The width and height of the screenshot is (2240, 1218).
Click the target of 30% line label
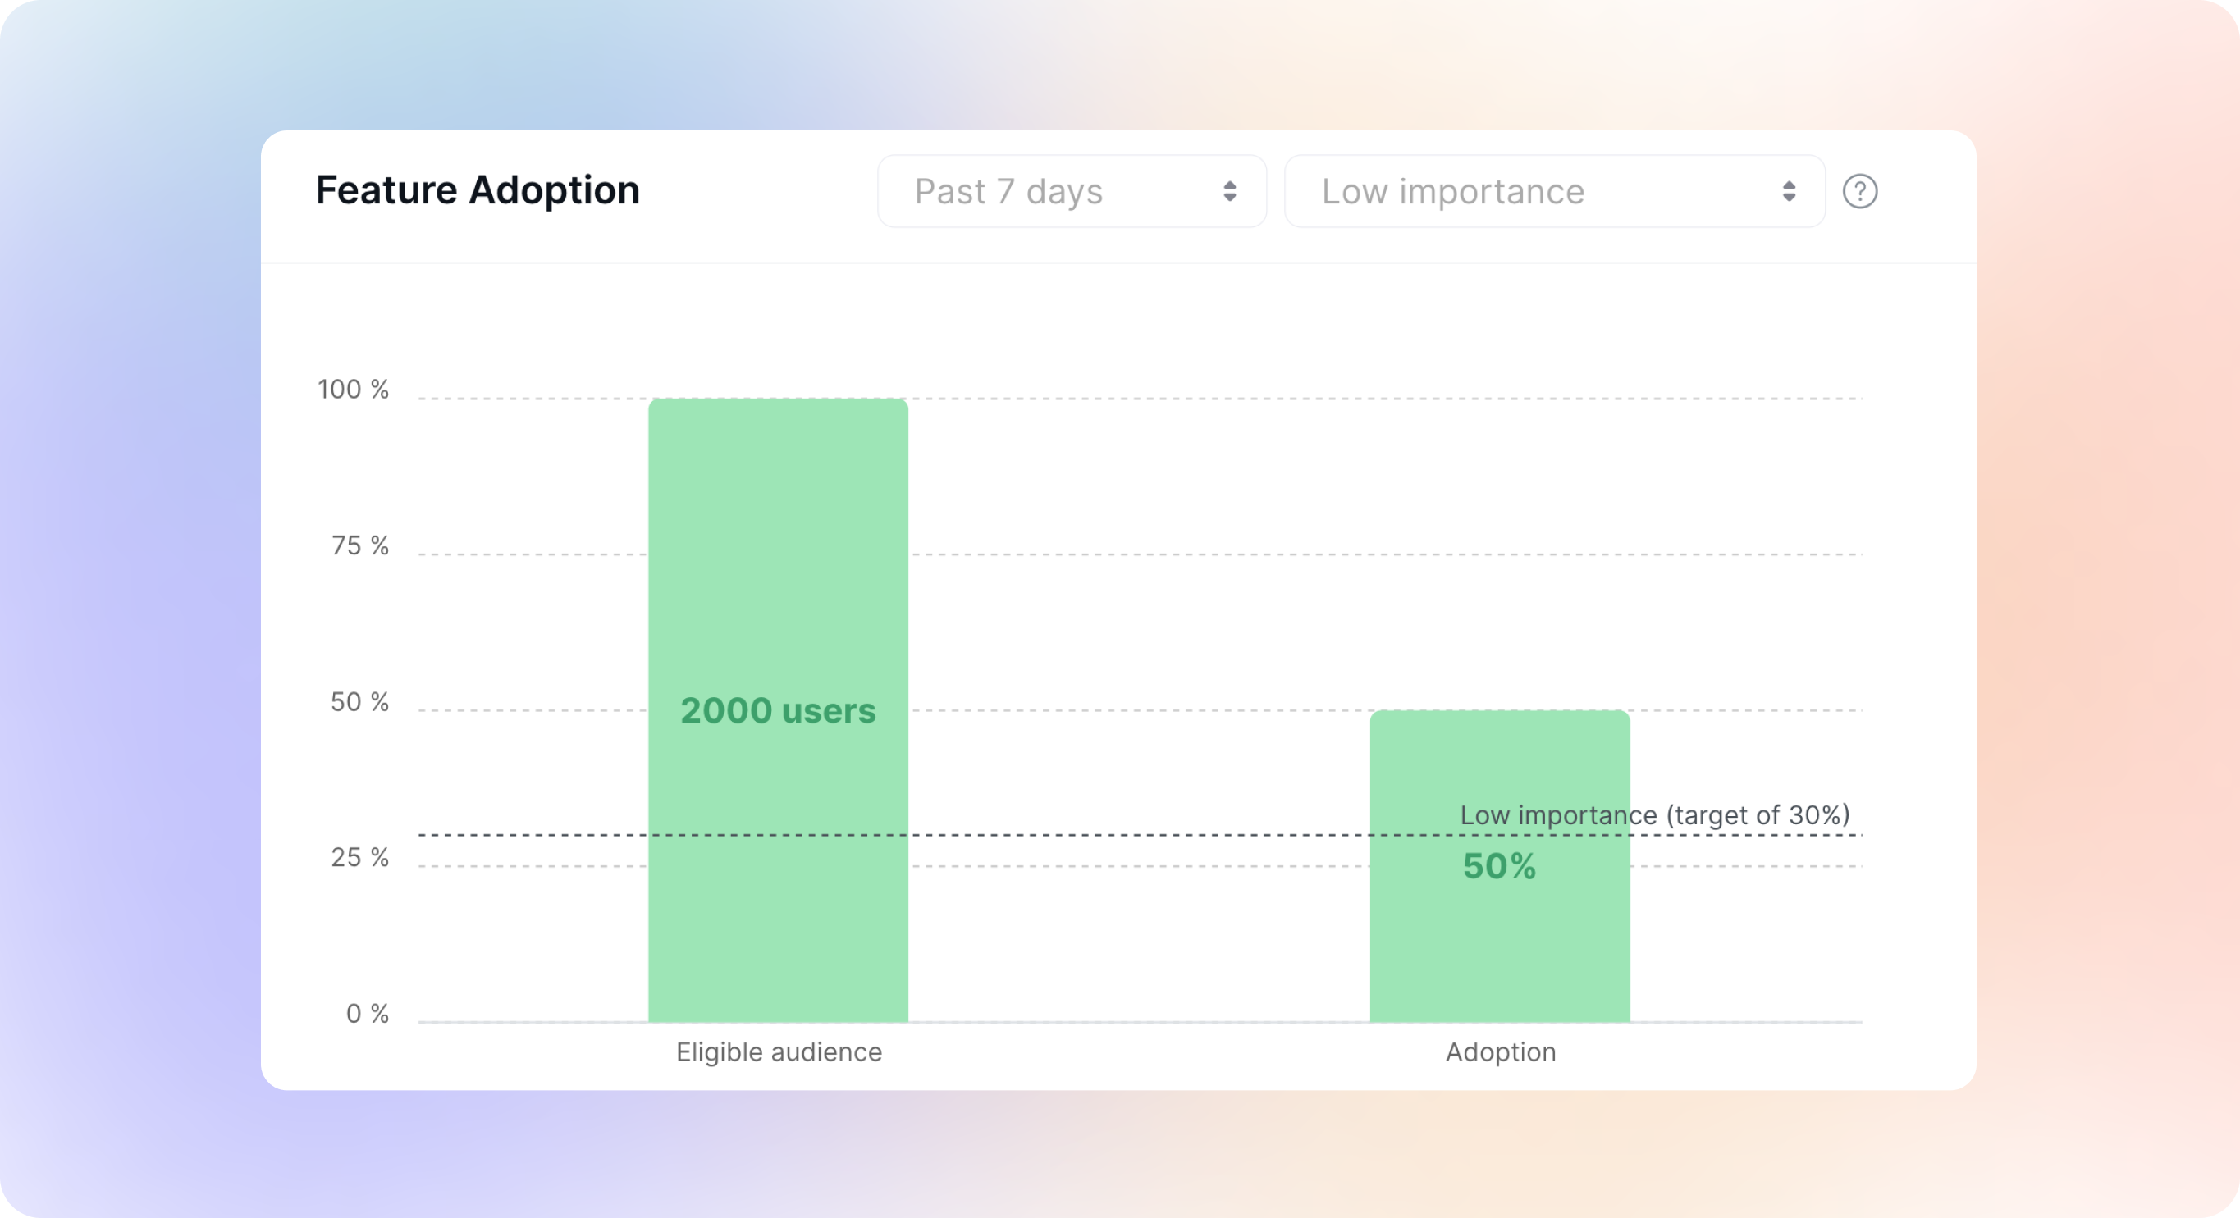[x=1655, y=814]
